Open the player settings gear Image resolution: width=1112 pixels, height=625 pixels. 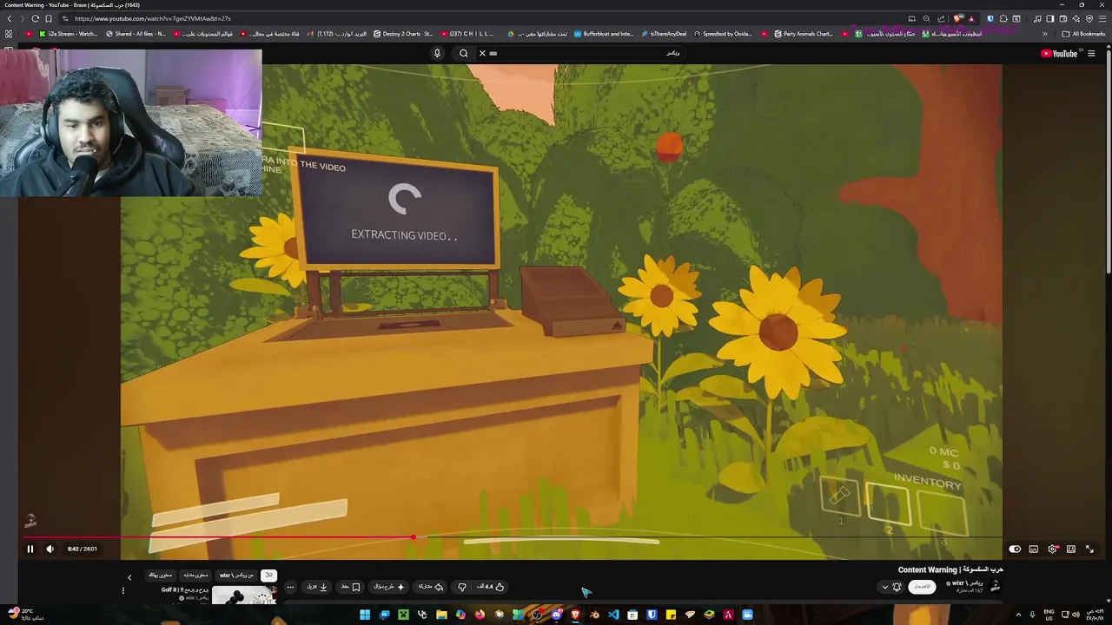[1053, 549]
